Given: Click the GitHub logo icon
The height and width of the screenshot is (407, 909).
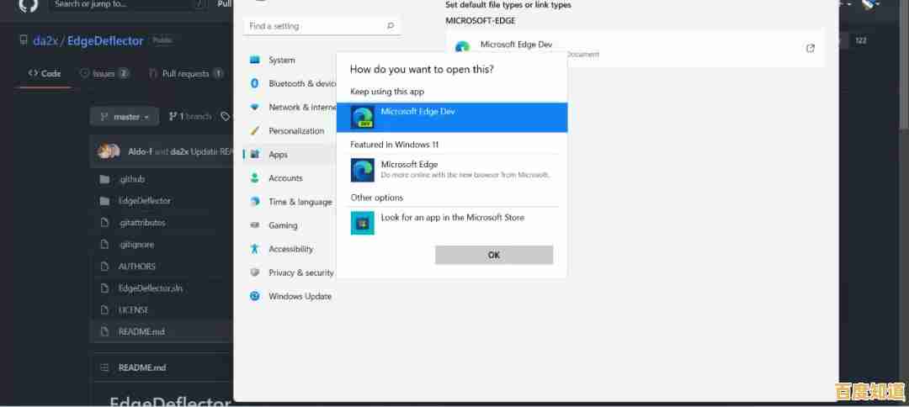Looking at the screenshot, I should point(28,5).
